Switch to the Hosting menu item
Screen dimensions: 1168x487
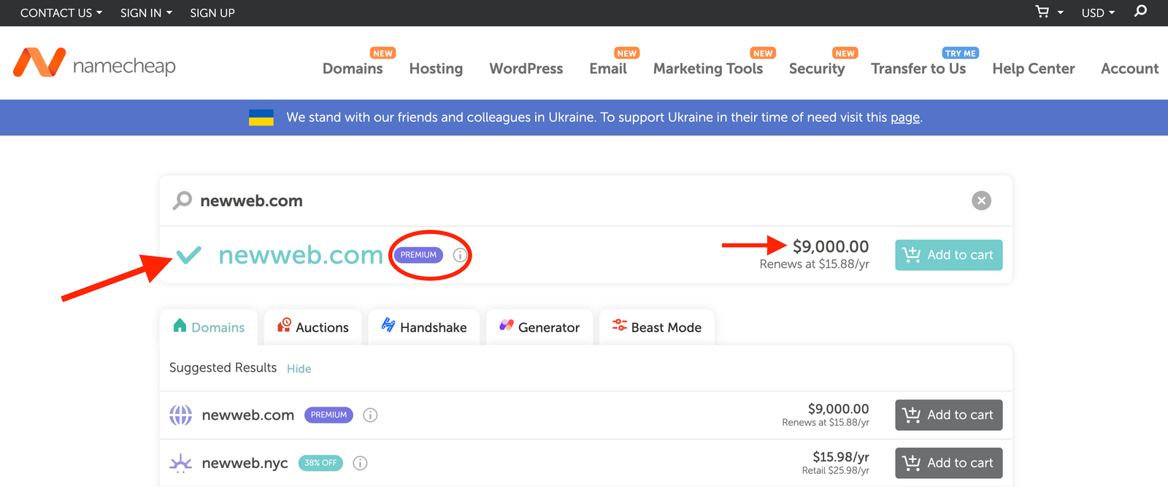tap(436, 69)
